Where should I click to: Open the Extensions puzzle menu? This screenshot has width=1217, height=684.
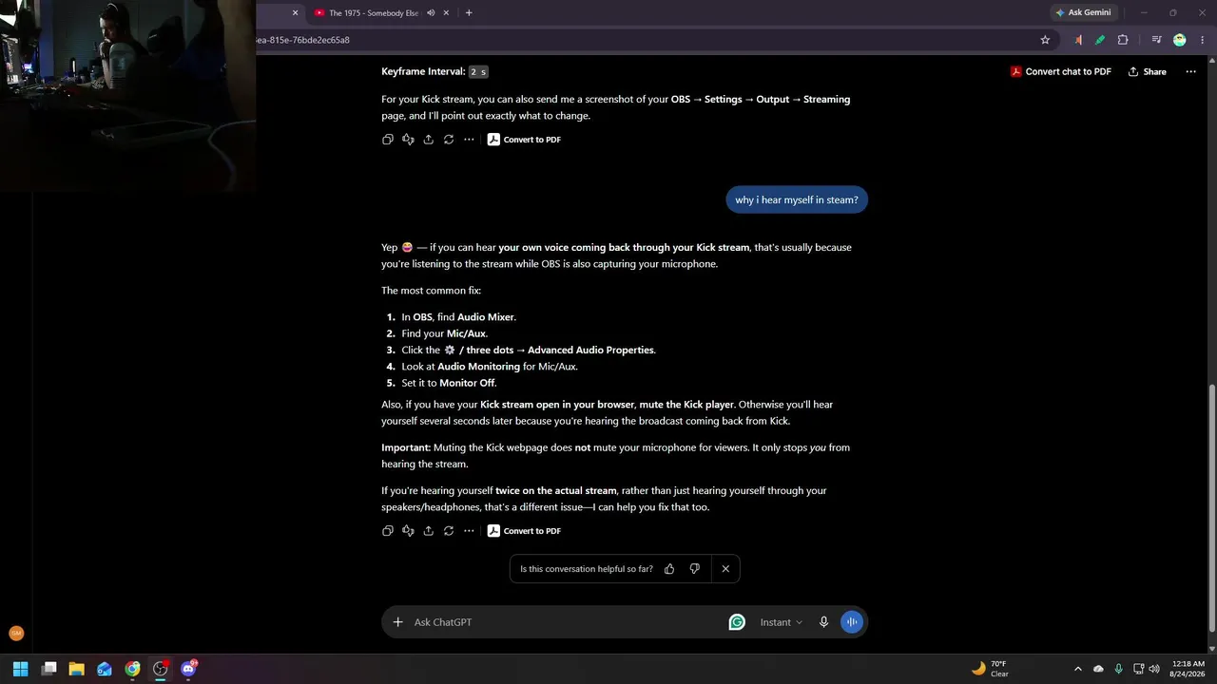1123,40
